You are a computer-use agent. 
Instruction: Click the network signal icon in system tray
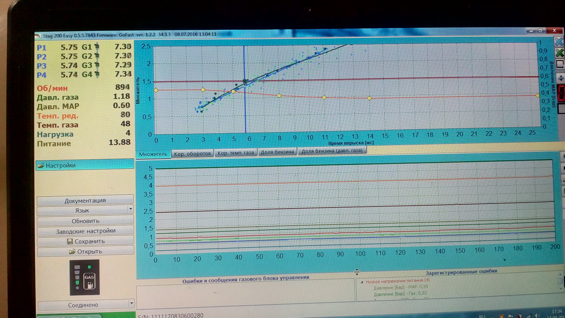point(529,316)
